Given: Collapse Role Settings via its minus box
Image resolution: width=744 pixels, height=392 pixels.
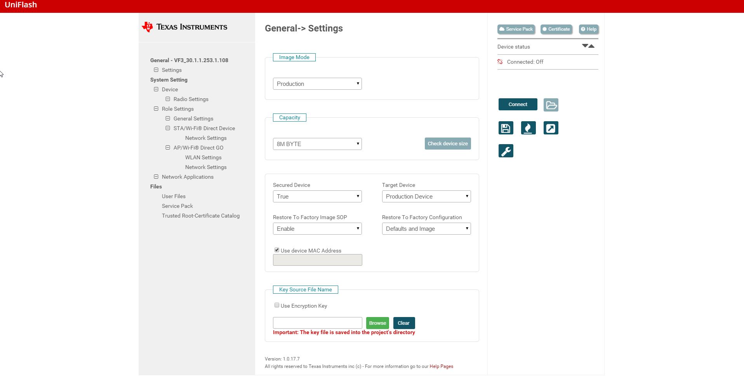Looking at the screenshot, I should click(x=156, y=109).
